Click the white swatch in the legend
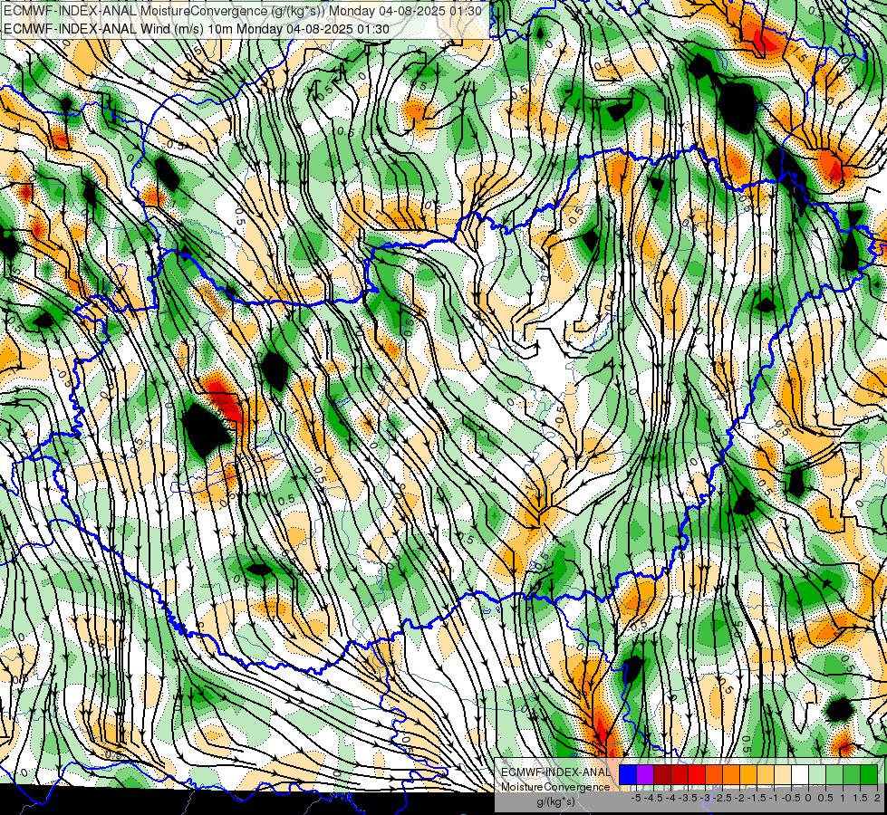The height and width of the screenshot is (815, 887). pyautogui.click(x=800, y=775)
